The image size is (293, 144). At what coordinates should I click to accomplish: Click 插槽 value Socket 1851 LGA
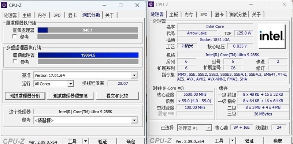215,39
